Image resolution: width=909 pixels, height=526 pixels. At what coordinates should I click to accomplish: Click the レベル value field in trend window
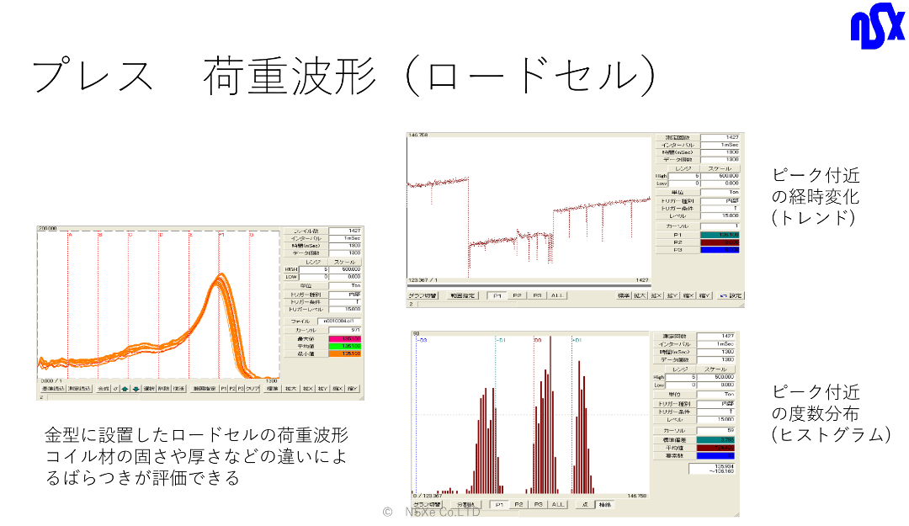[720, 215]
